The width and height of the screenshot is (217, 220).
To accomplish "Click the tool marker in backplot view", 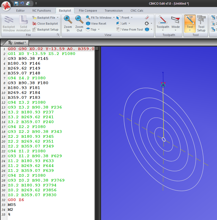I will [163, 85].
